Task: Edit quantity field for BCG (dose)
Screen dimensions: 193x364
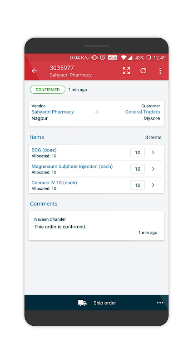Action: pyautogui.click(x=138, y=152)
